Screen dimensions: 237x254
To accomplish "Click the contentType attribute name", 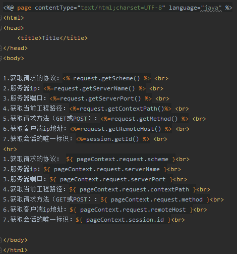I will click(54, 8).
